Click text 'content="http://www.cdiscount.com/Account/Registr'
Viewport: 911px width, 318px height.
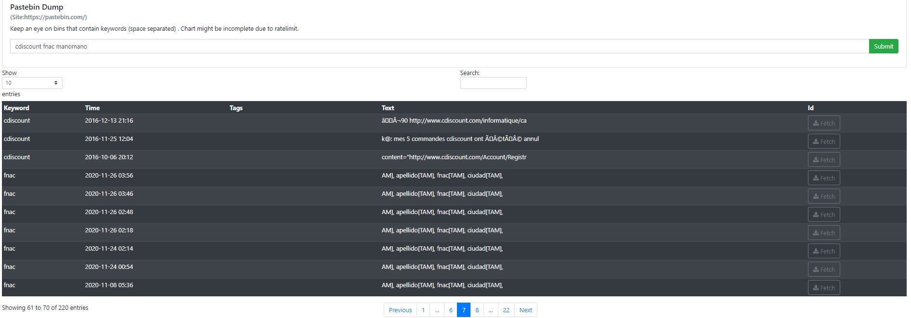point(454,157)
